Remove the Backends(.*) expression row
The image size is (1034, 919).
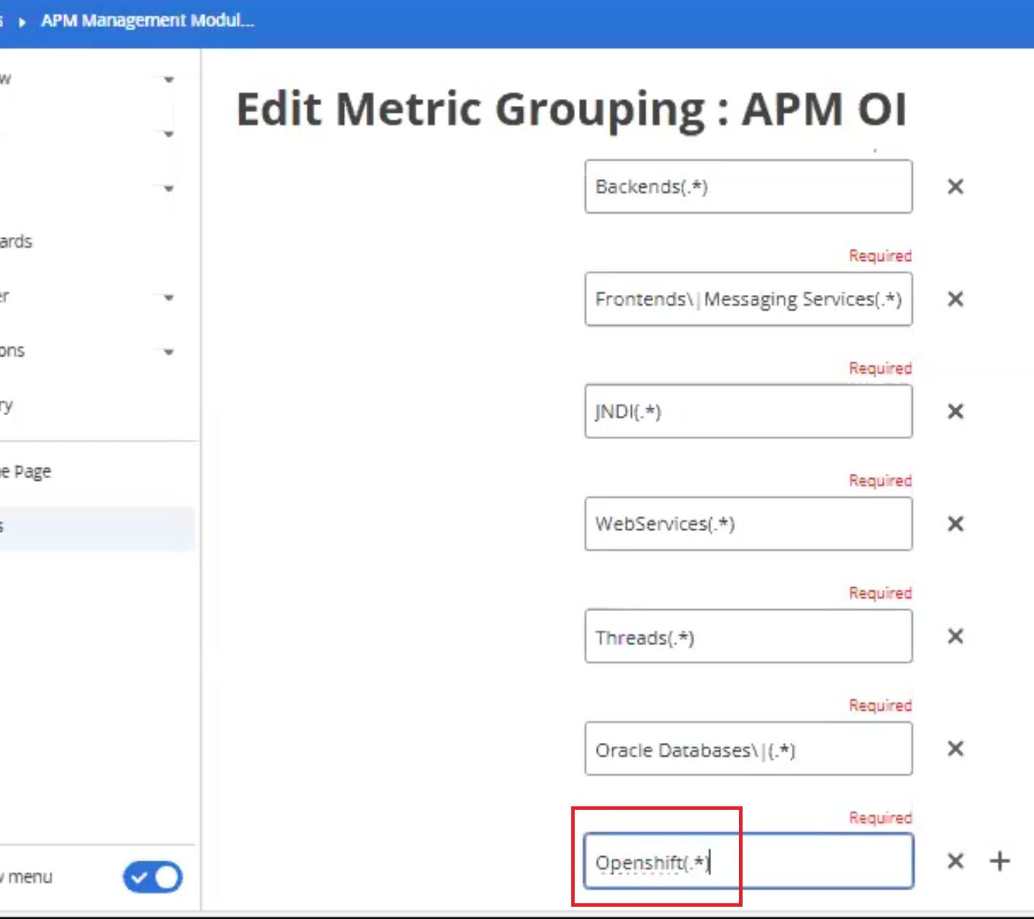[x=956, y=186]
